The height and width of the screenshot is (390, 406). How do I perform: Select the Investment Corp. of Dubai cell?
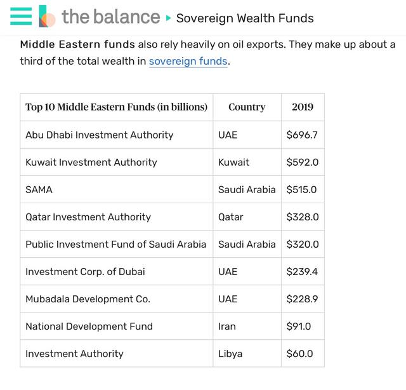117,271
